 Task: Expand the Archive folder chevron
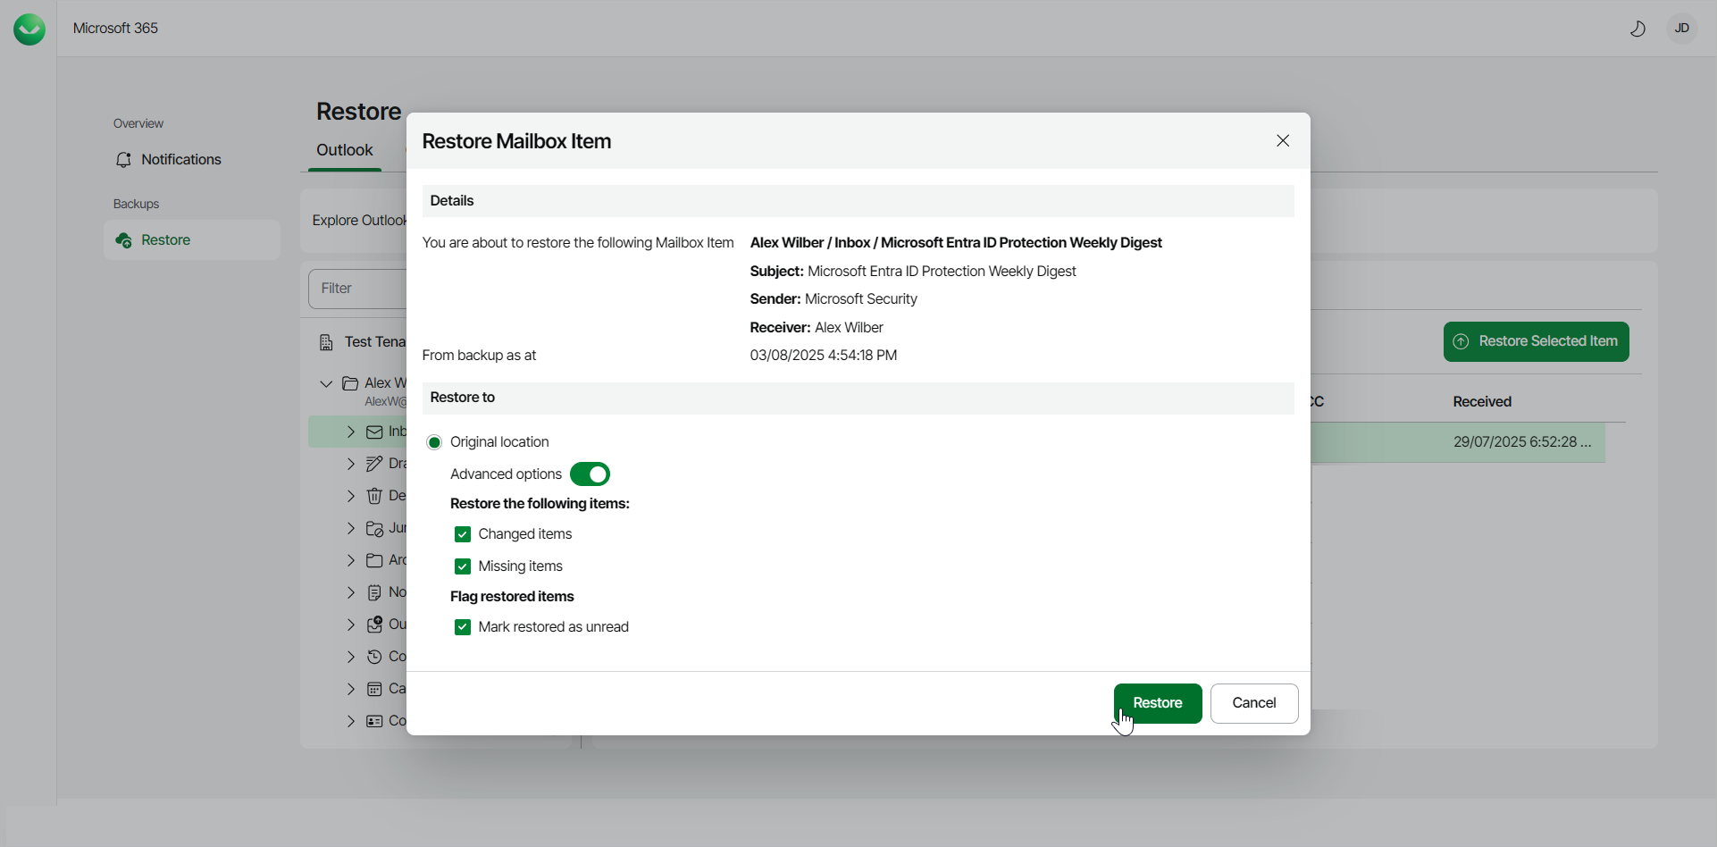tap(350, 560)
